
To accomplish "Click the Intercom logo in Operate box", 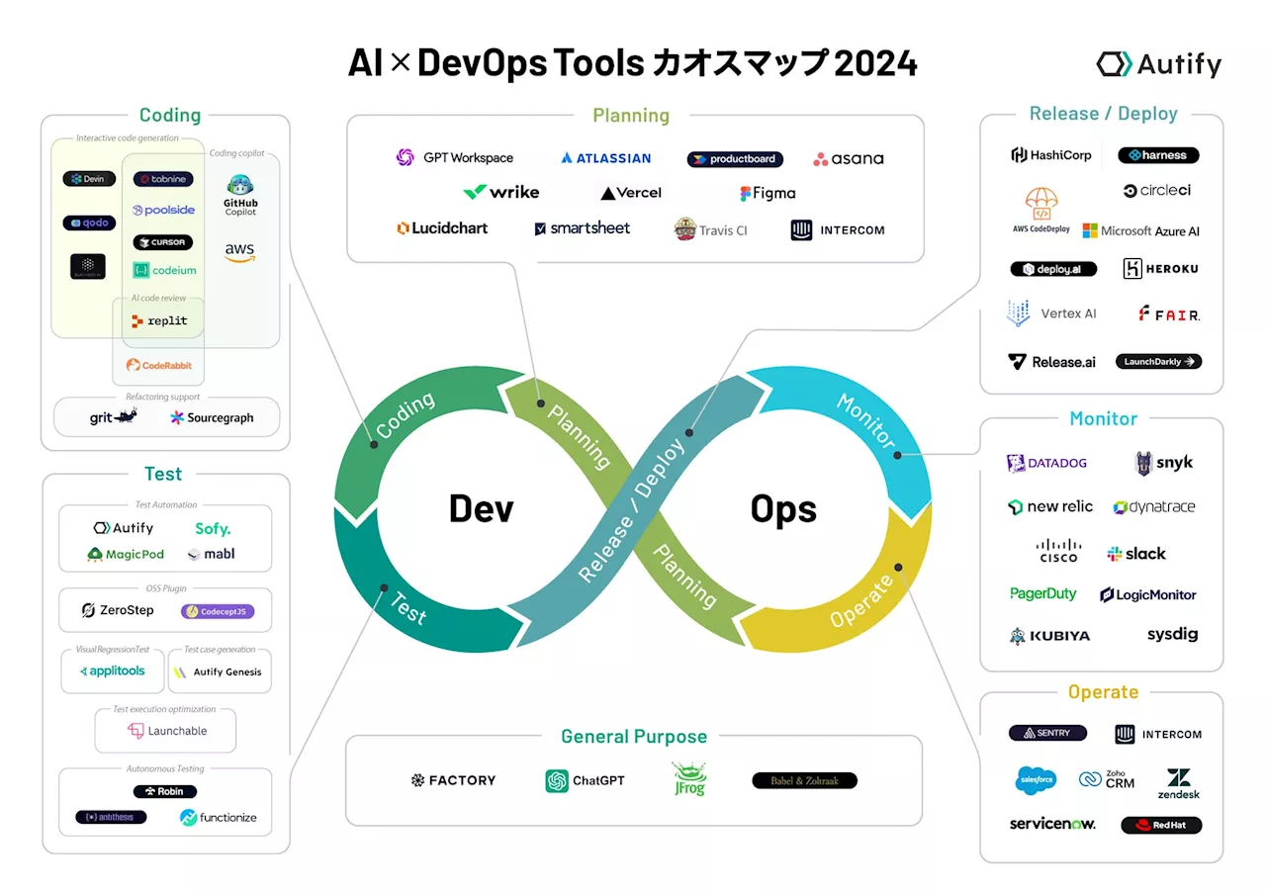I will pyautogui.click(x=1158, y=734).
